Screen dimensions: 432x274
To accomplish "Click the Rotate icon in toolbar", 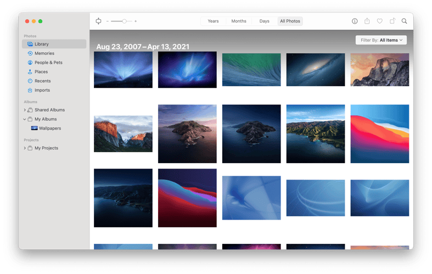I will pyautogui.click(x=392, y=21).
